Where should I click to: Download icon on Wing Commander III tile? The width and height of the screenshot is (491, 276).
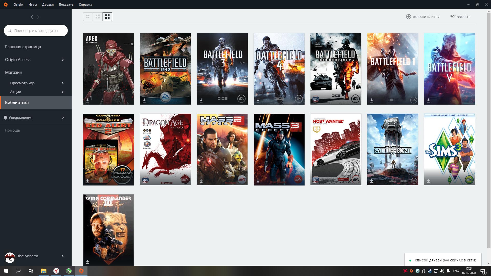87,262
